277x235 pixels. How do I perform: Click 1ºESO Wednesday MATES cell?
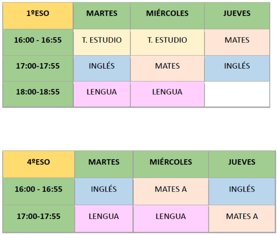point(167,66)
